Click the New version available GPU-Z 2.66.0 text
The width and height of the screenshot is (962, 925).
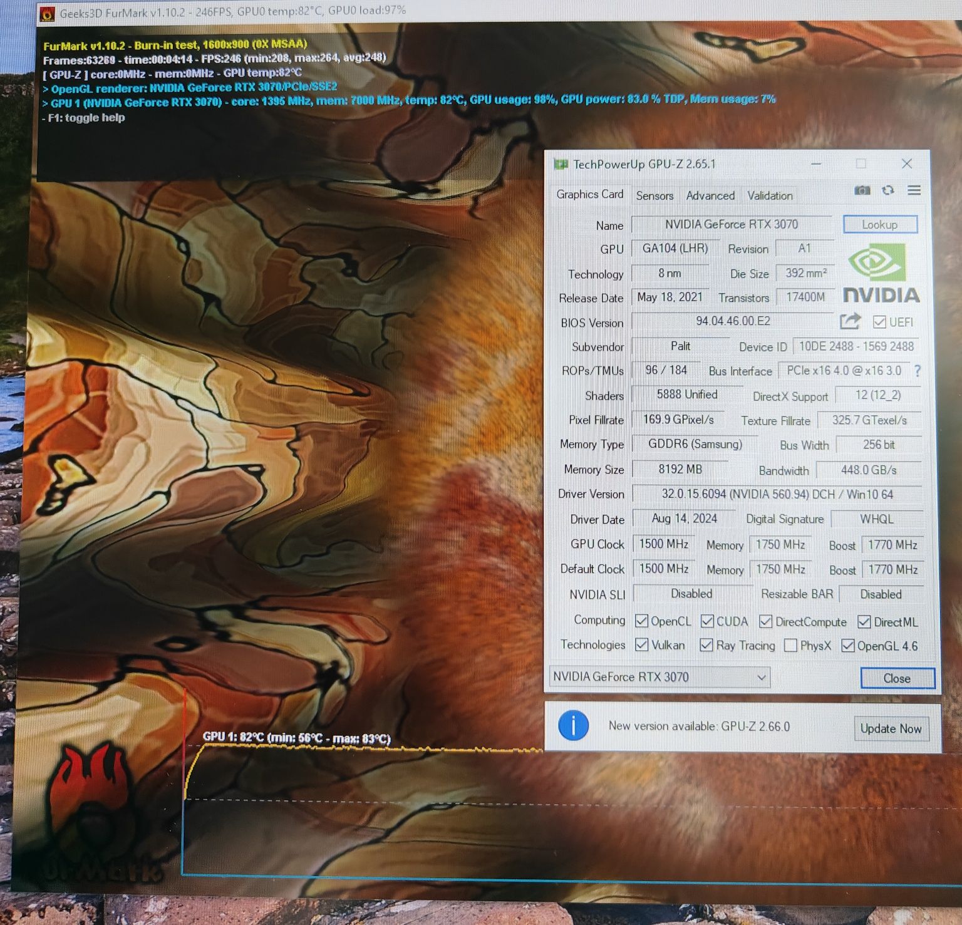pos(699,726)
